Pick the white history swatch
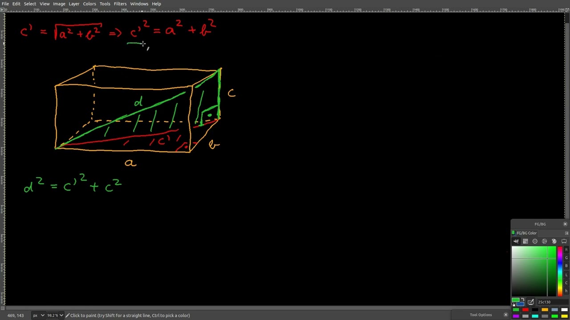 click(x=564, y=310)
